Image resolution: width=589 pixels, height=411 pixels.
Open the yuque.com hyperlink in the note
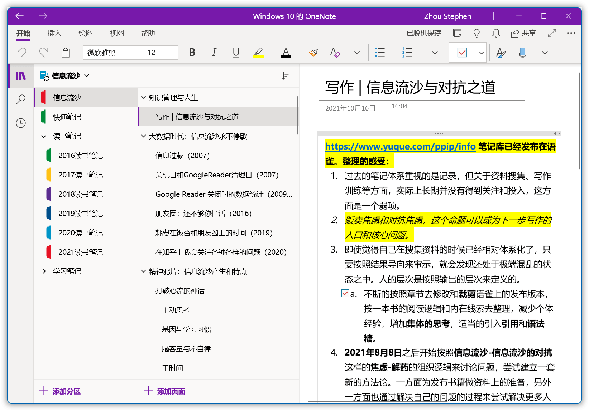[x=400, y=147]
